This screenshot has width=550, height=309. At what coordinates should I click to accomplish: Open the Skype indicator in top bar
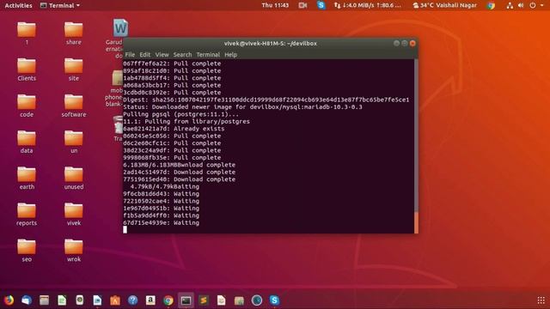coord(321,5)
